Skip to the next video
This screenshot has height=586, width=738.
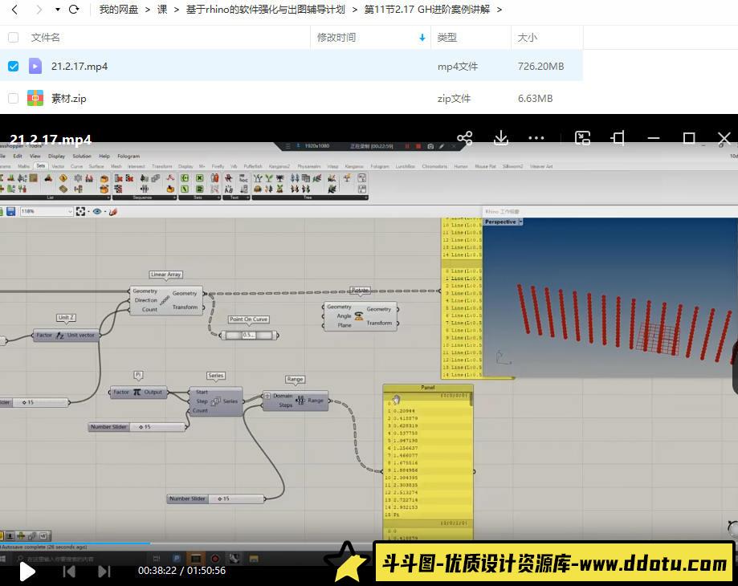(104, 572)
